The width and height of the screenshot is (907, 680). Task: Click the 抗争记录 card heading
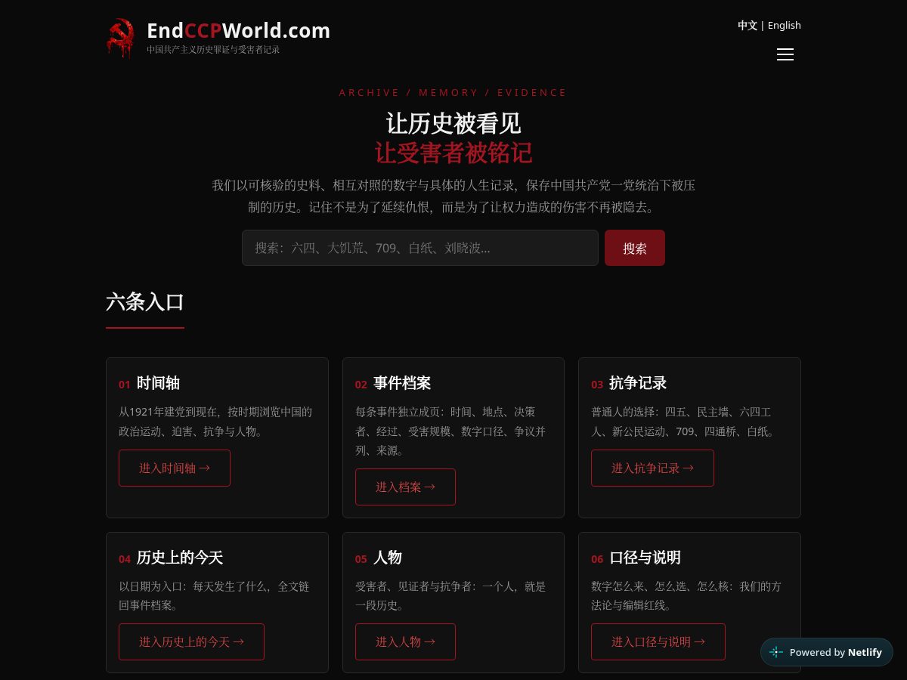[638, 383]
